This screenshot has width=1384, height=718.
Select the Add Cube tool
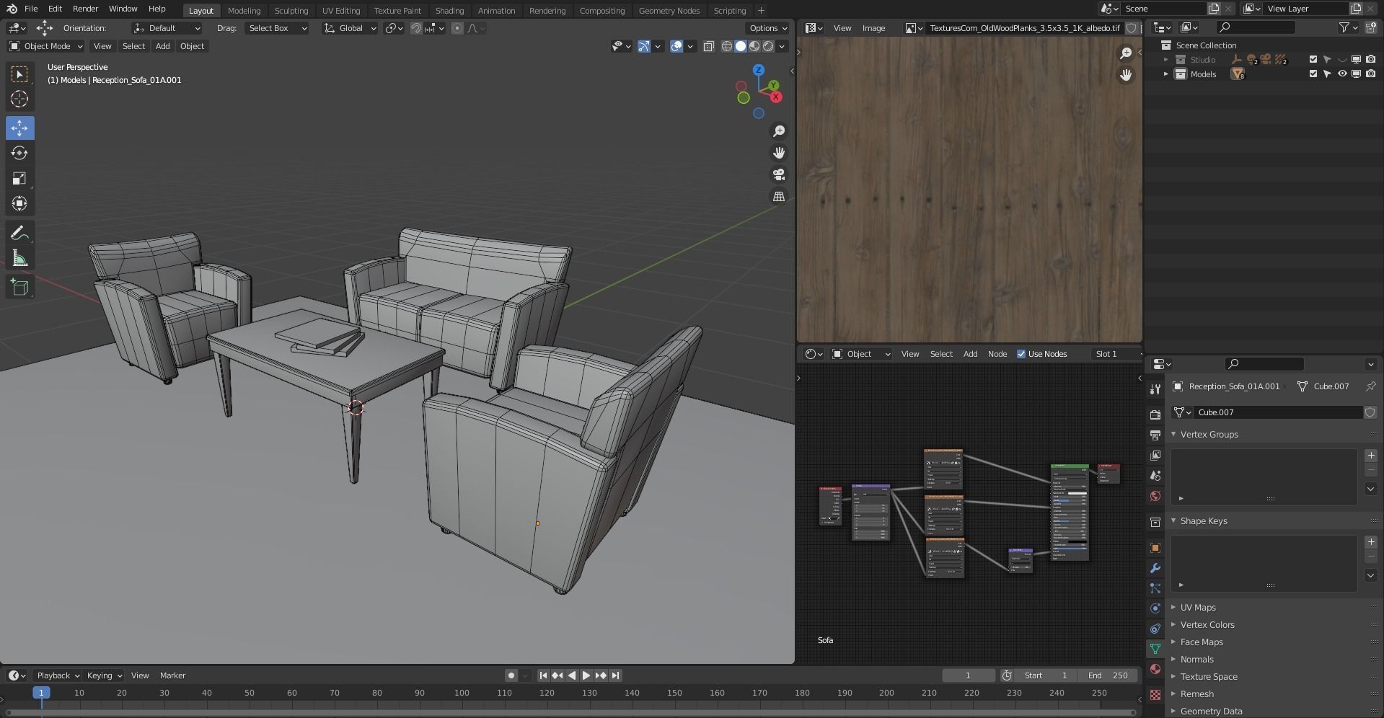(x=19, y=288)
